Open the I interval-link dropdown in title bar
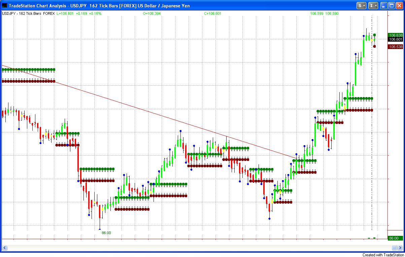Screen dimensions: 405x257 point(373,6)
